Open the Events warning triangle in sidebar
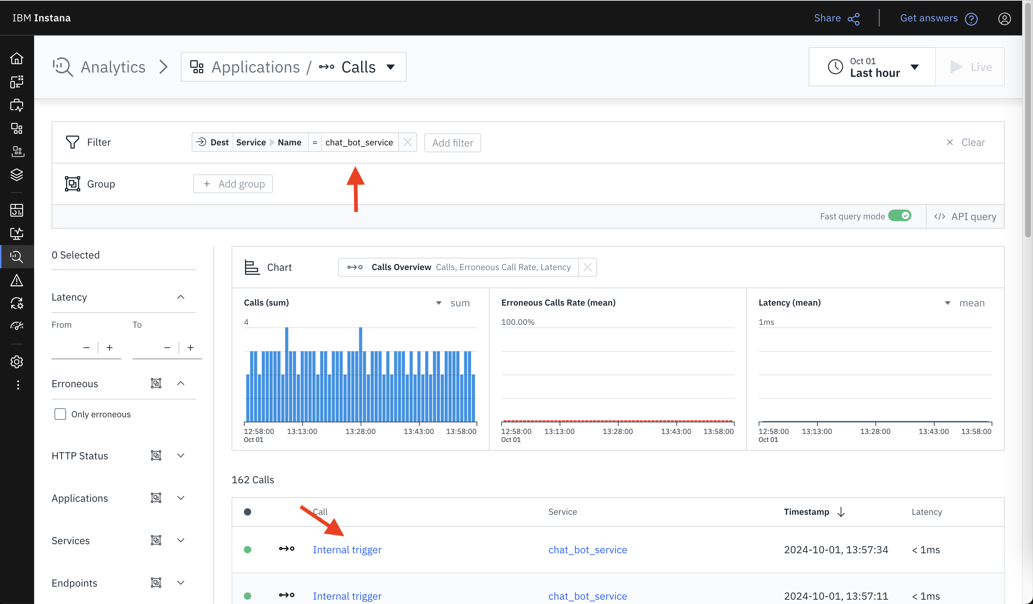This screenshot has width=1033, height=604. [17, 280]
